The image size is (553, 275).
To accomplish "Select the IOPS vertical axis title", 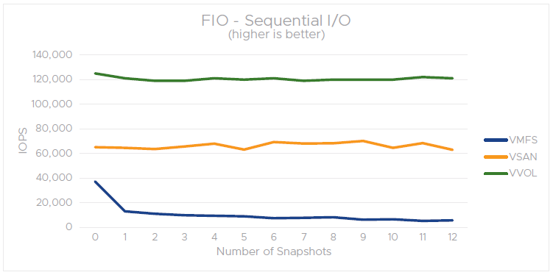I will (23, 141).
